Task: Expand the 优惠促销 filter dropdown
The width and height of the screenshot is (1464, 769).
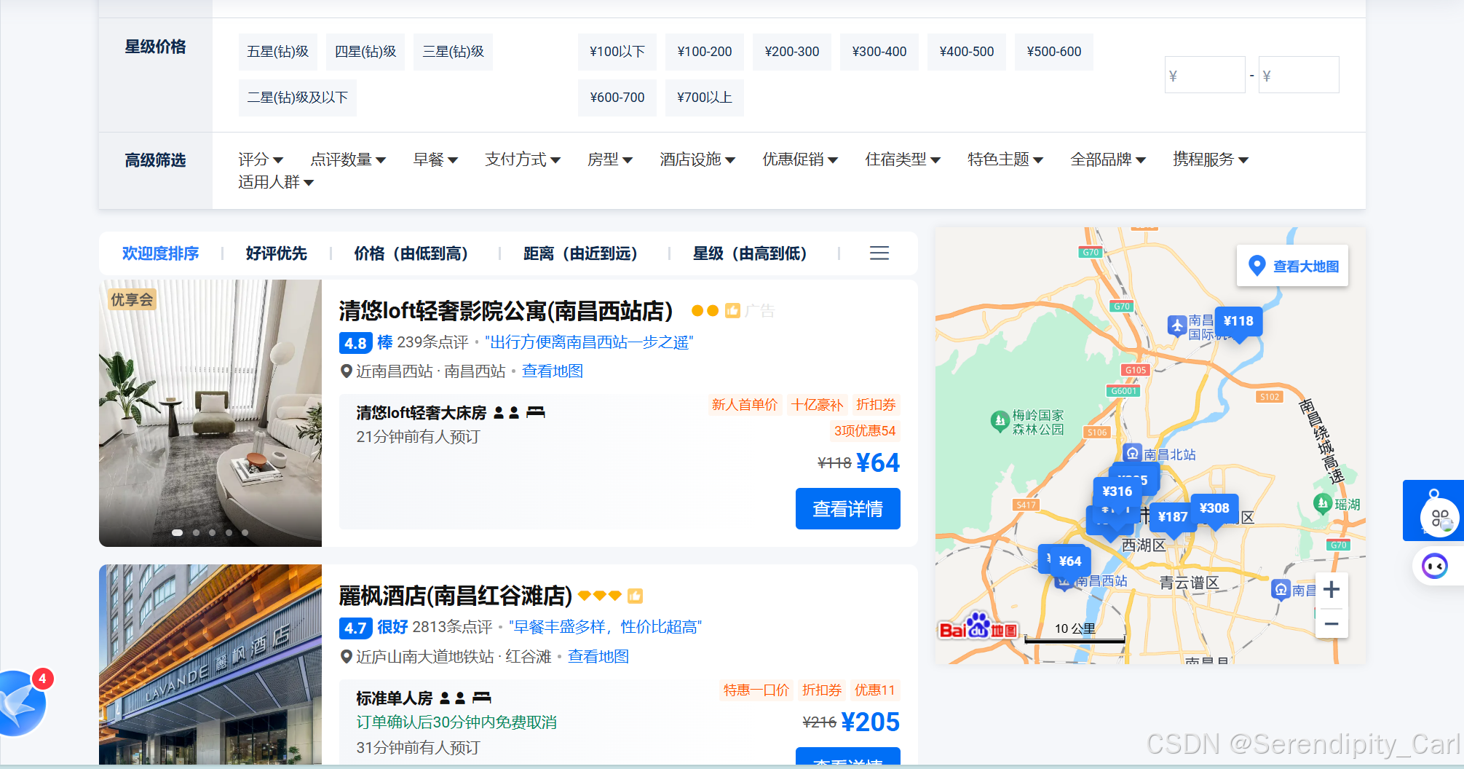Action: [x=800, y=159]
